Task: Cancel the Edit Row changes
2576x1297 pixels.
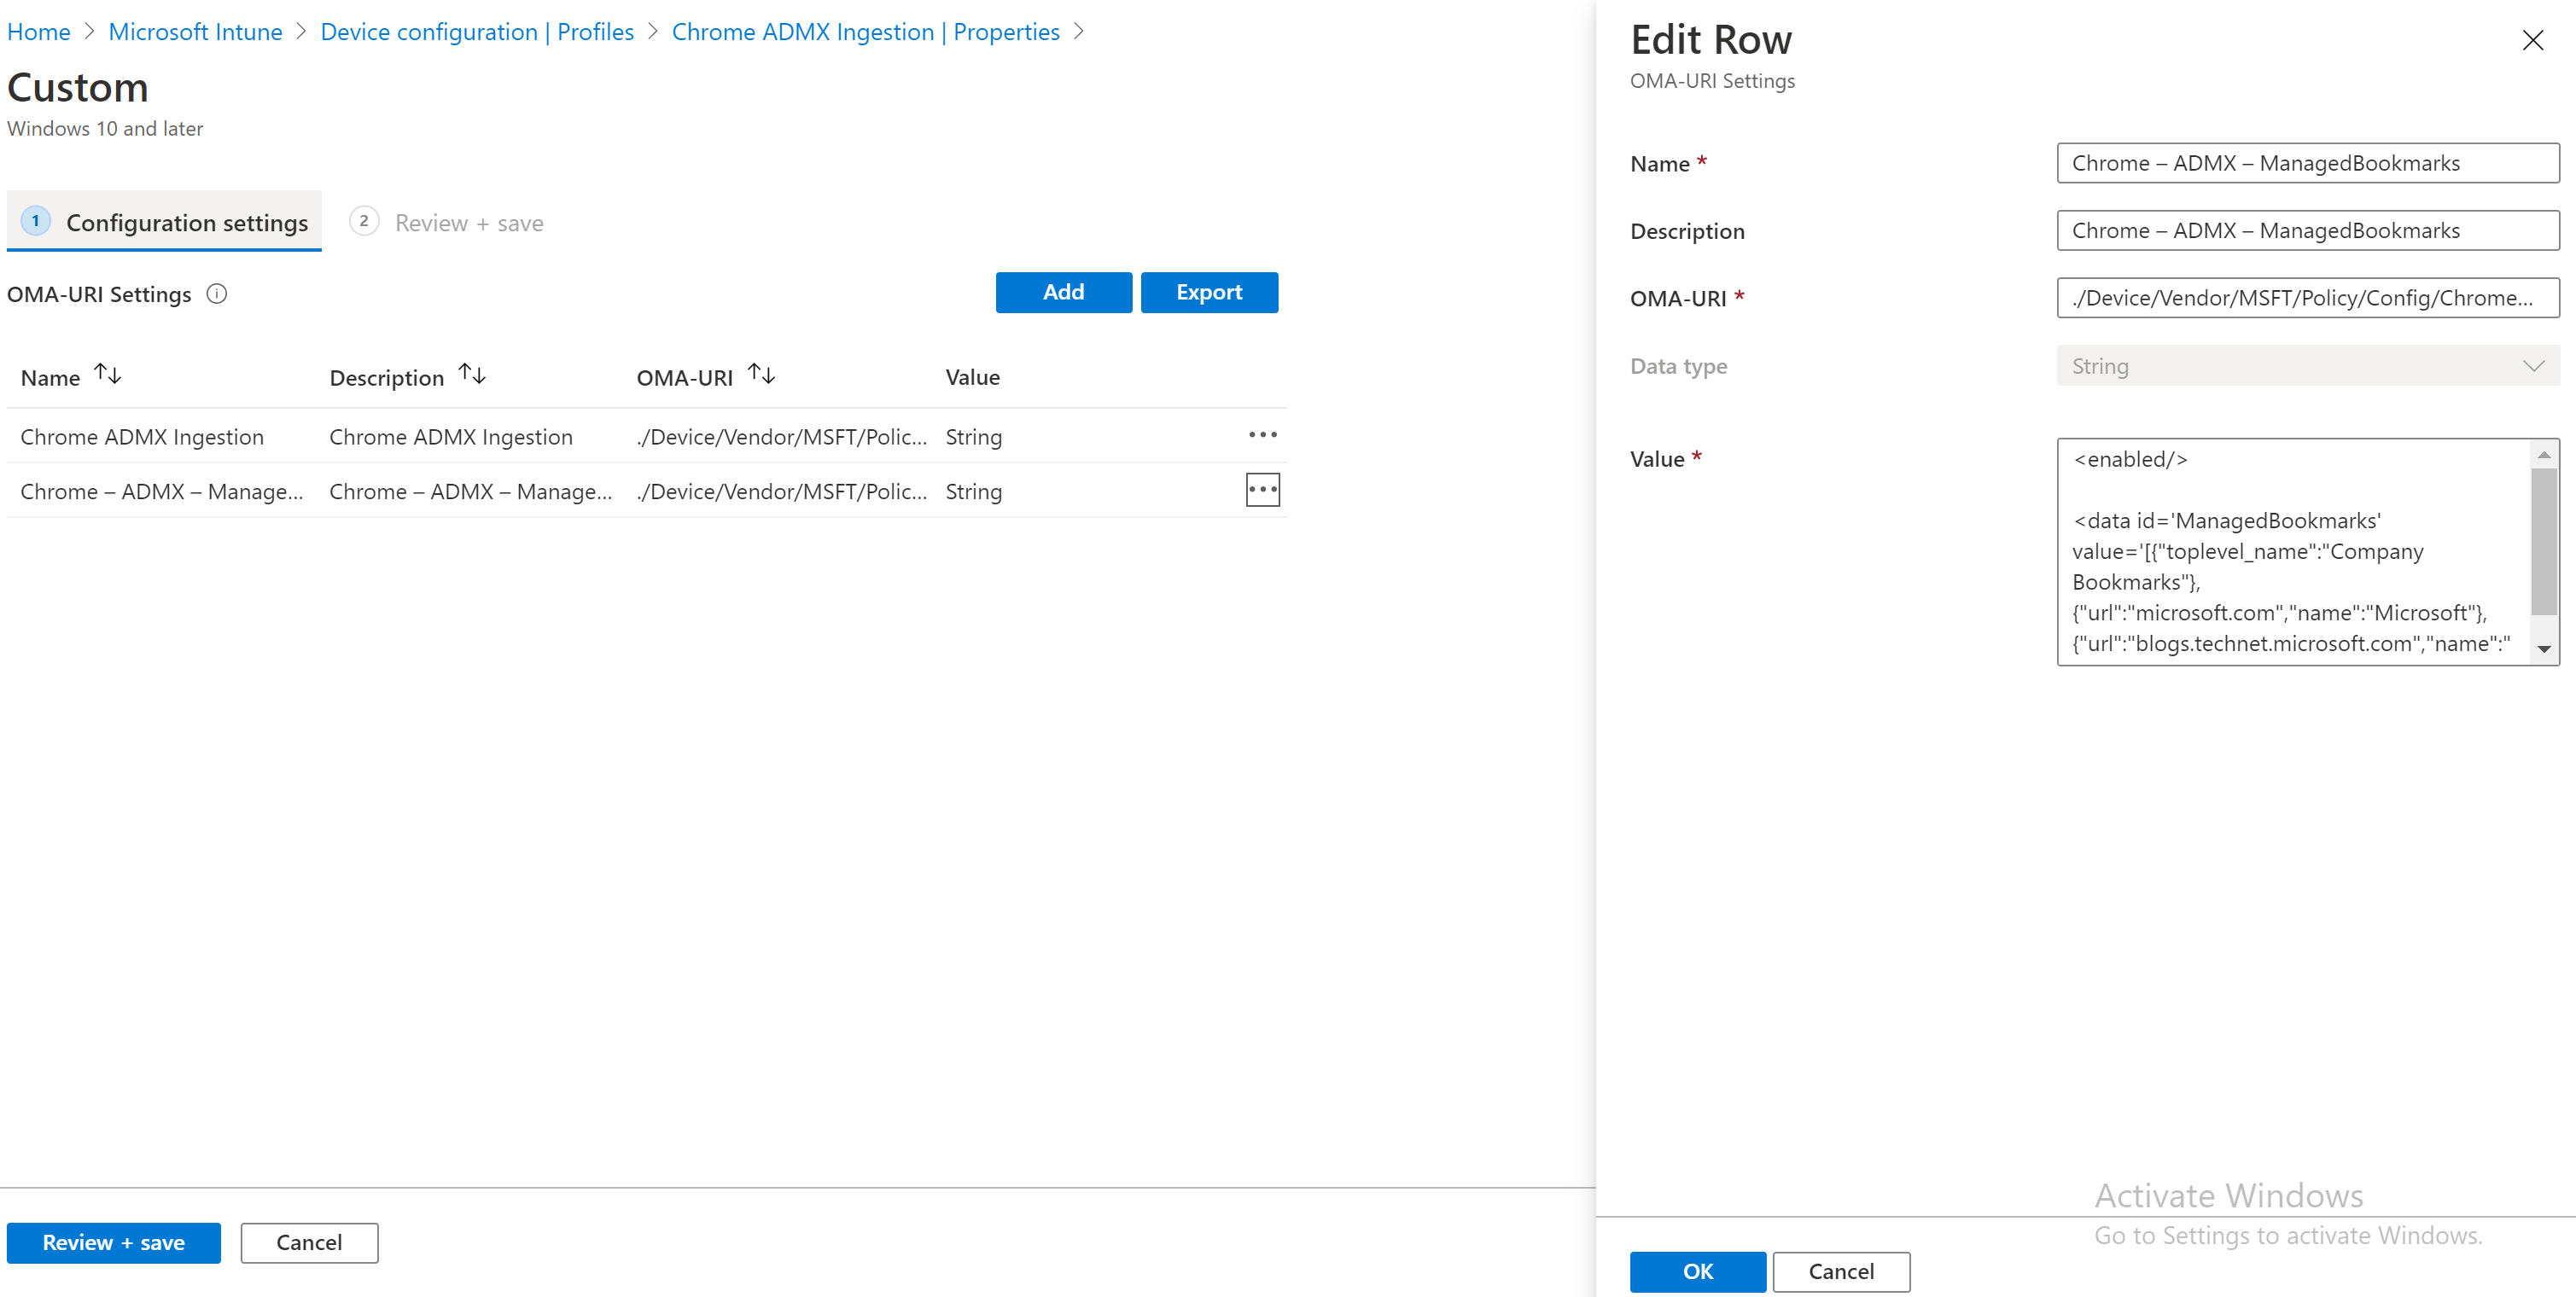Action: click(x=1841, y=1271)
